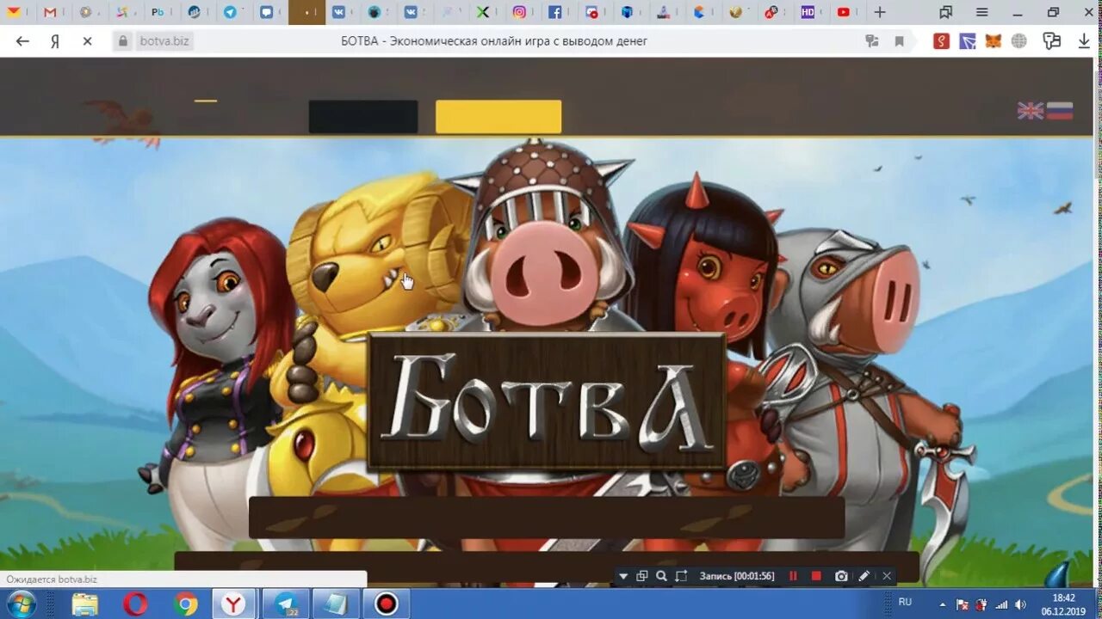Image resolution: width=1102 pixels, height=619 pixels.
Task: Open File Explorer from taskbar
Action: coord(84,604)
